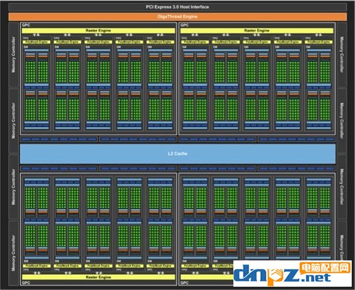Select the PCI Express 3.0 Host Interface bar

(177, 7)
